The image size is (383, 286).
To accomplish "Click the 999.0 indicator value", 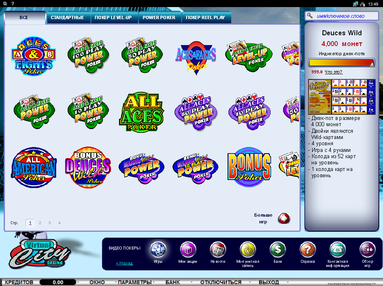I will pos(317,72).
